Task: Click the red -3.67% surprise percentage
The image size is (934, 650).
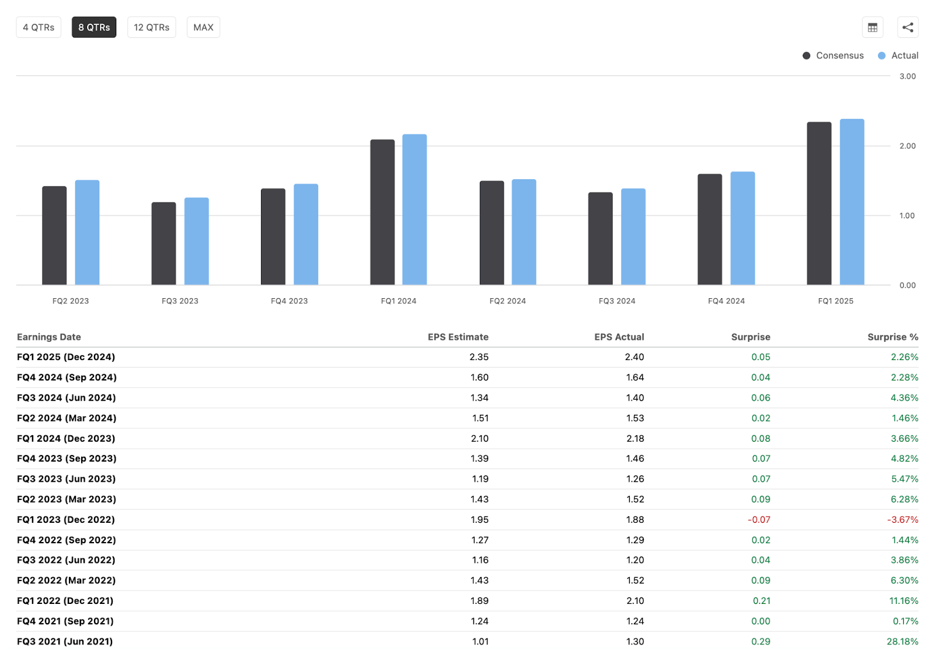Action: [903, 519]
